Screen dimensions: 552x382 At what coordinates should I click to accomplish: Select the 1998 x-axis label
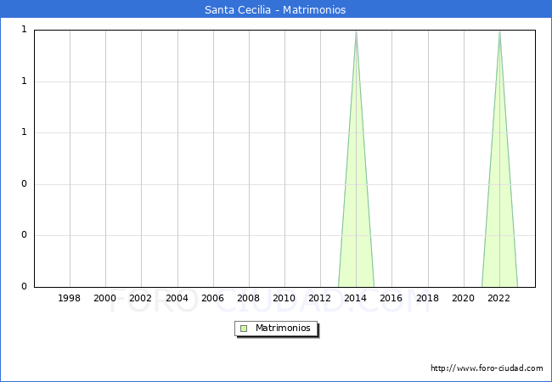[x=69, y=298]
